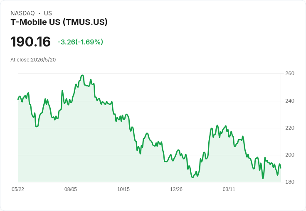306x211 pixels.
Task: Click the 200 price axis label
Action: 290,155
